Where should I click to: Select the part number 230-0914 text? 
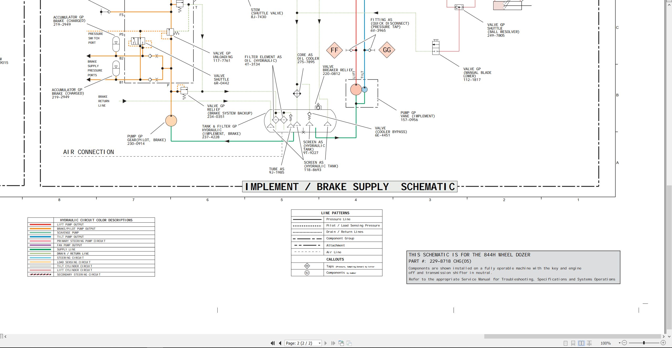pyautogui.click(x=136, y=144)
